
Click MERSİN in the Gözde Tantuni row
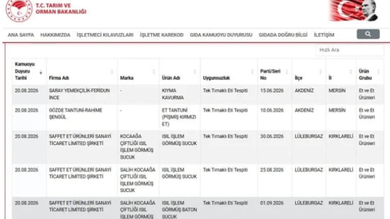pos(337,110)
